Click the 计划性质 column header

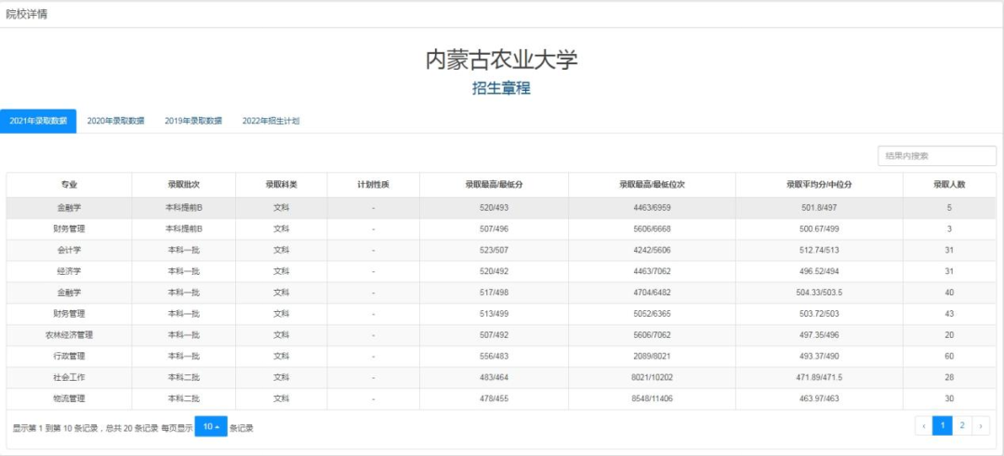point(374,185)
